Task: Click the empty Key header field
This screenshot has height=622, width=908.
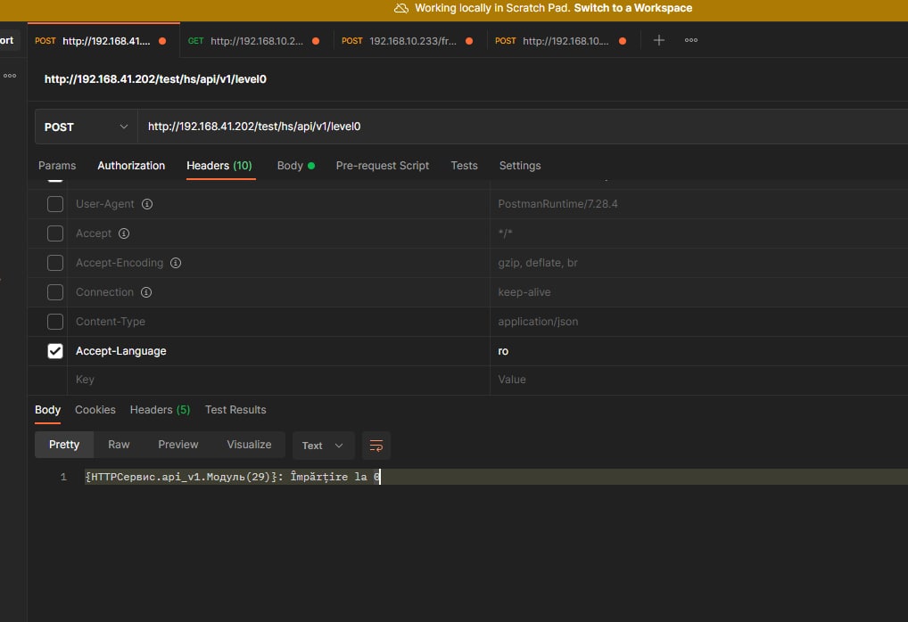Action: tap(278, 381)
